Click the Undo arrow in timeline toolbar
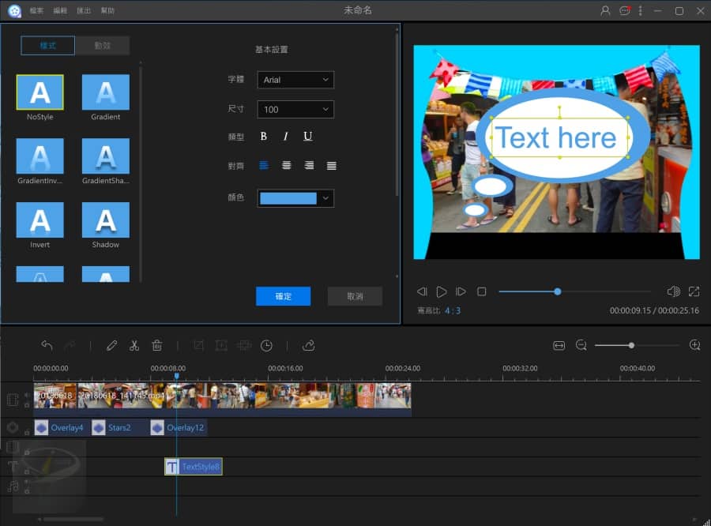Viewport: 711px width, 526px height. click(x=47, y=345)
